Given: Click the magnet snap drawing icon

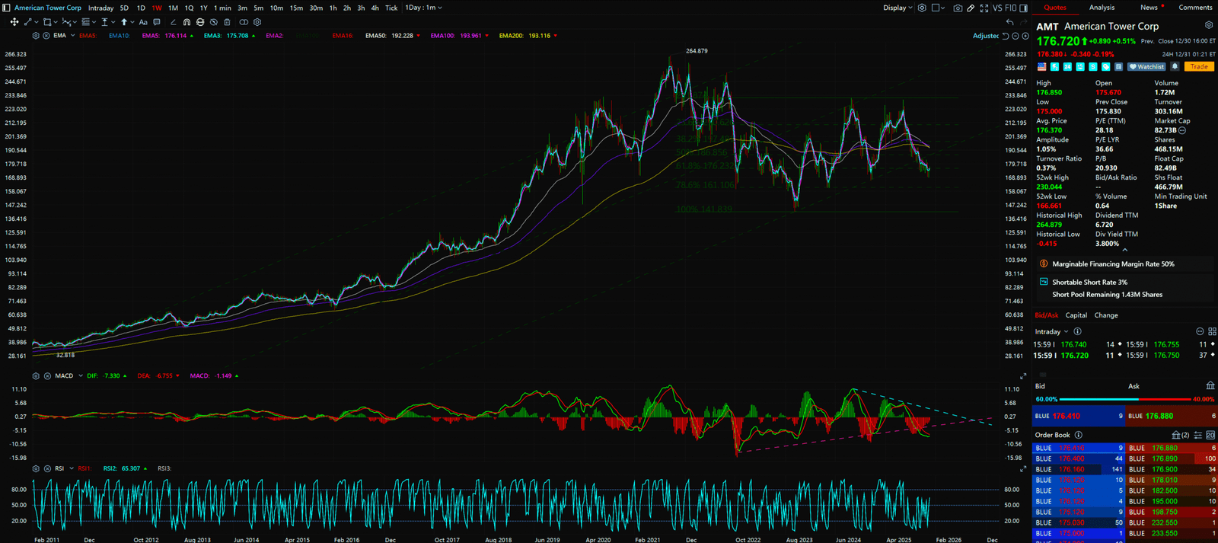Looking at the screenshot, I should click(x=187, y=22).
